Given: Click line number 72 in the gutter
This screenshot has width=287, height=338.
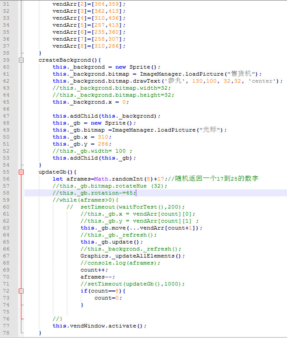Looking at the screenshot, I should [x=6, y=291].
